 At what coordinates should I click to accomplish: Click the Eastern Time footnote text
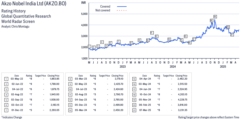tap(209, 117)
